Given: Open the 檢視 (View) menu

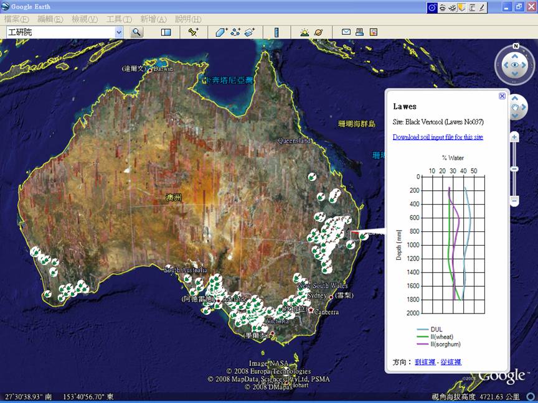Looking at the screenshot, I should (84, 19).
